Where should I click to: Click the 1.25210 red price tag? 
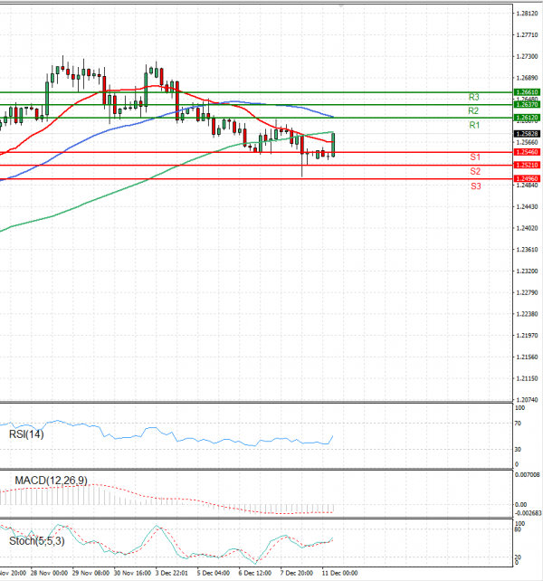click(527, 166)
